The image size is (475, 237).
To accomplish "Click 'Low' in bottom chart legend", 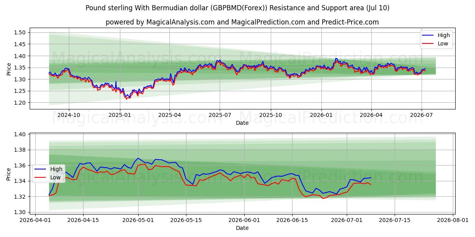I will point(56,177).
